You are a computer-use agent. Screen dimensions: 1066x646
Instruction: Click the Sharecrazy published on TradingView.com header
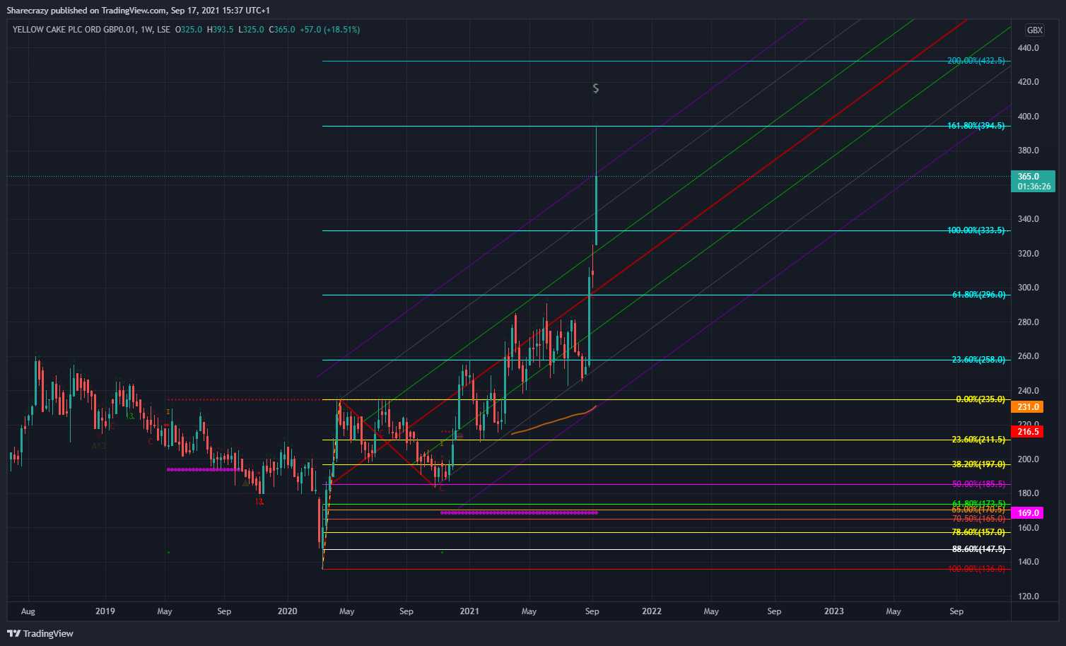(138, 11)
